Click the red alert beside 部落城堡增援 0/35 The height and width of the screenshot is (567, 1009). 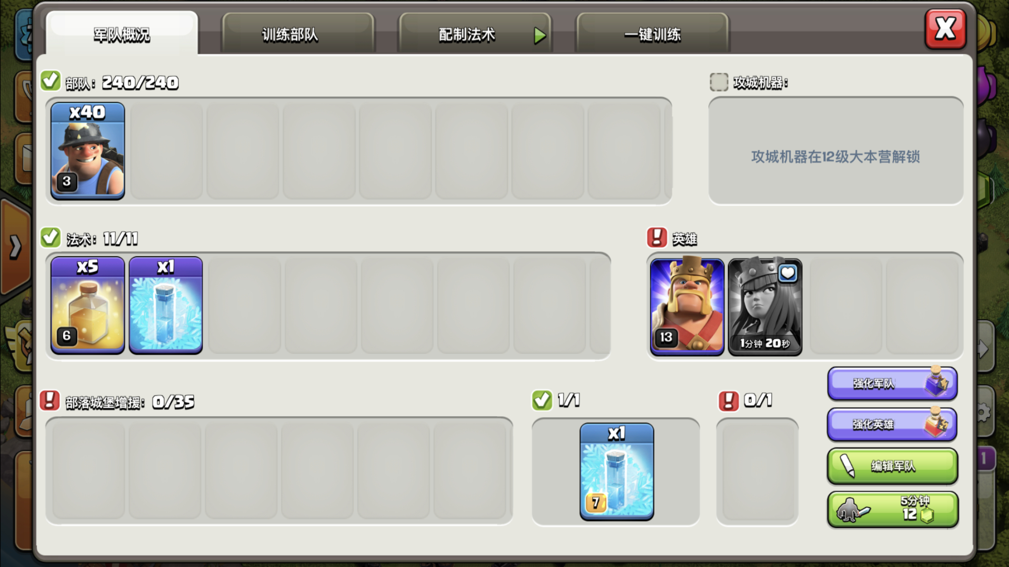(50, 401)
